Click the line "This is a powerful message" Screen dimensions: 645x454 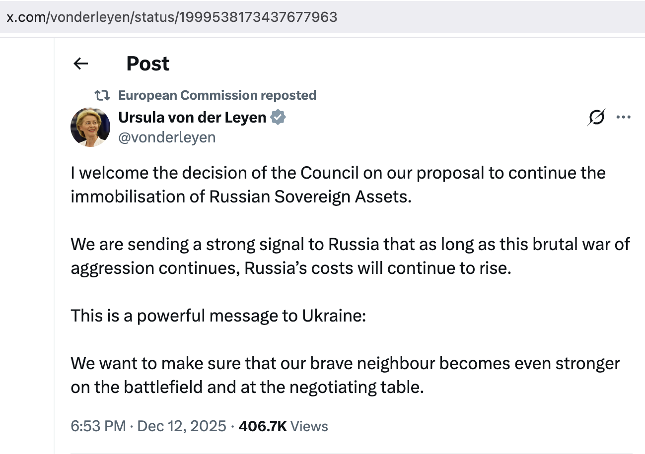[218, 316]
